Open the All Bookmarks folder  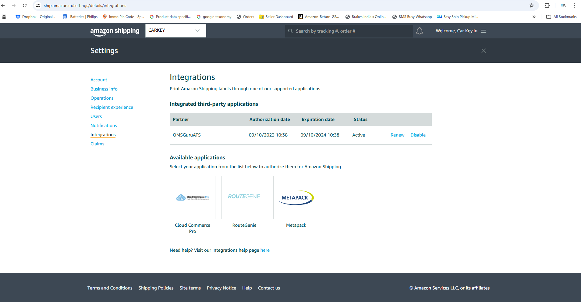(x=561, y=17)
